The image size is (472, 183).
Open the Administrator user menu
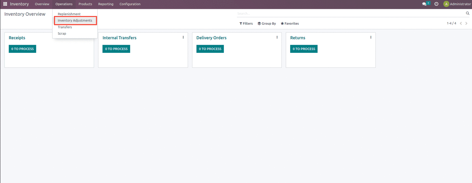[x=457, y=4]
